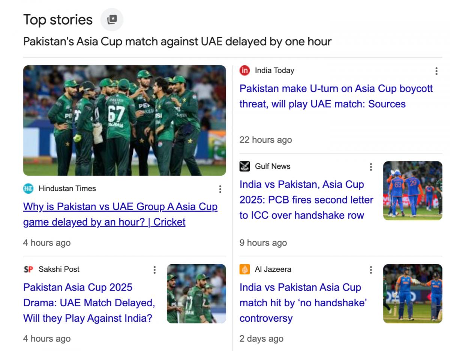450x351 pixels.
Task: Click the '2 days ago' timestamp
Action: pos(261,339)
